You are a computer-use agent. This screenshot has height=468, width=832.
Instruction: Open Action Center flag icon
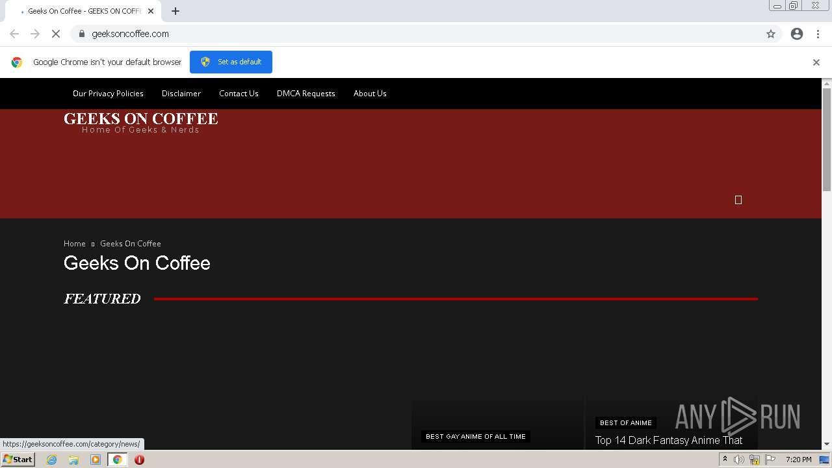(770, 460)
